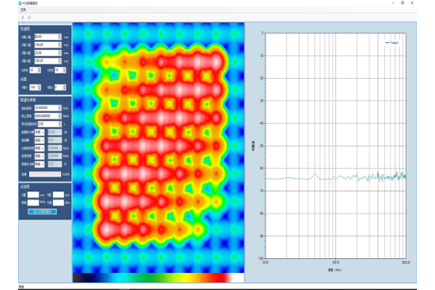Click the point-select power field in dBm
This screenshot has width=435, height=290.
pyautogui.click(x=59, y=203)
